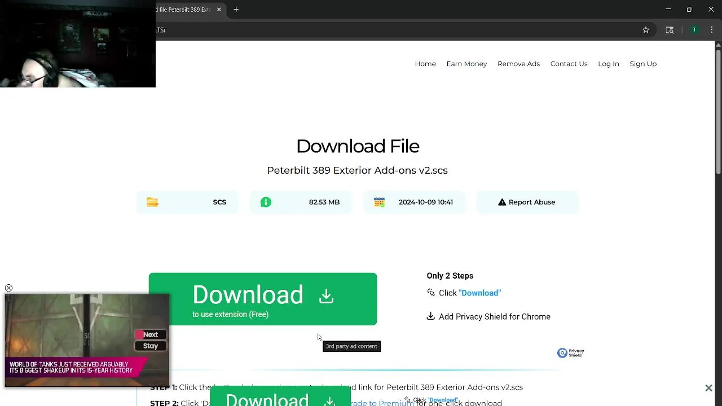Click the 82.53 MB file size text
The image size is (722, 406).
pyautogui.click(x=324, y=202)
